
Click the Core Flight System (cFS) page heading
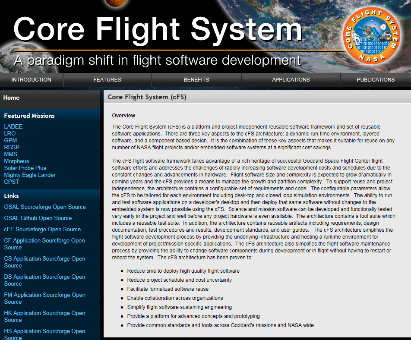point(147,97)
